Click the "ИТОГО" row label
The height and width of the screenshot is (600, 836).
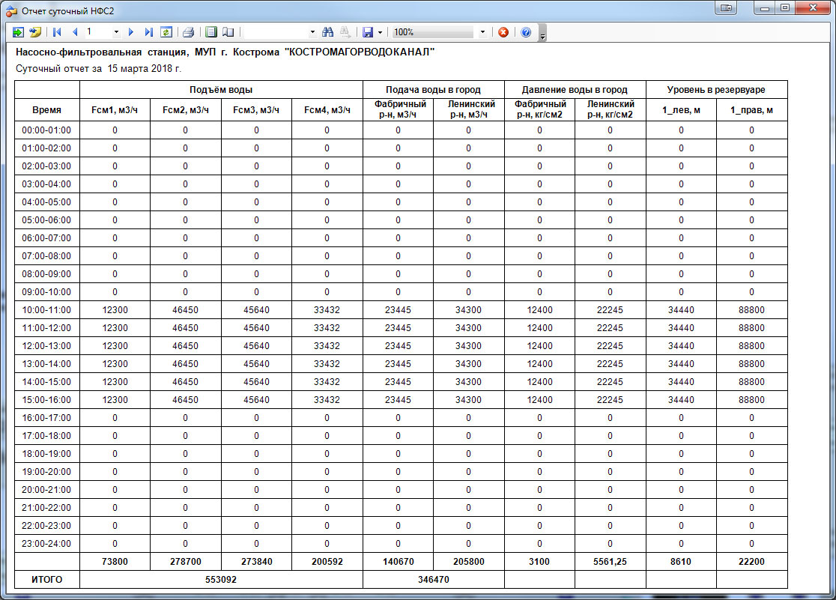pyautogui.click(x=47, y=580)
